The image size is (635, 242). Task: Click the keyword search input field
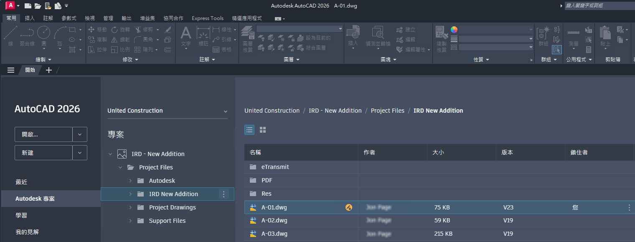click(x=599, y=6)
